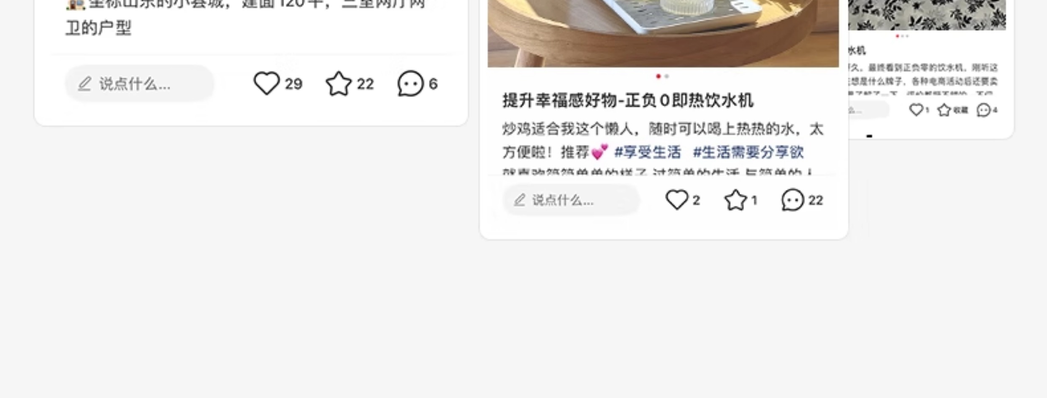
Task: Open the wooden table photo
Action: 663,33
